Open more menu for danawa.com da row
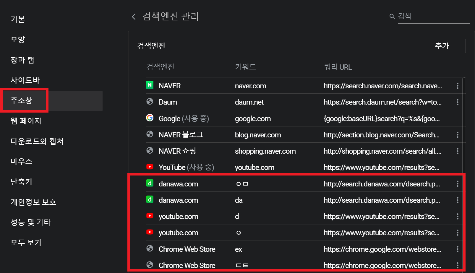The image size is (475, 273). 458,200
